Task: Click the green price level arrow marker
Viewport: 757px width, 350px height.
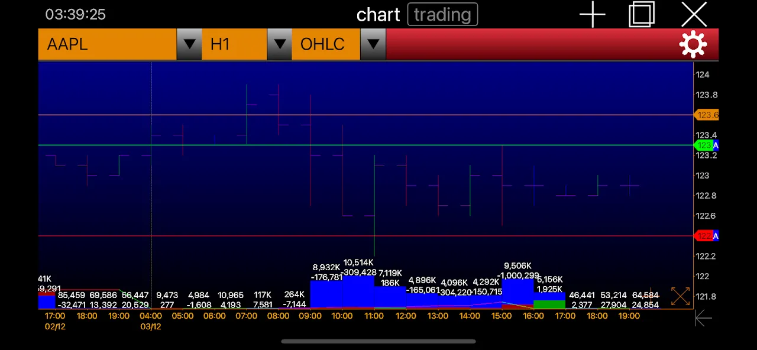Action: click(x=703, y=145)
